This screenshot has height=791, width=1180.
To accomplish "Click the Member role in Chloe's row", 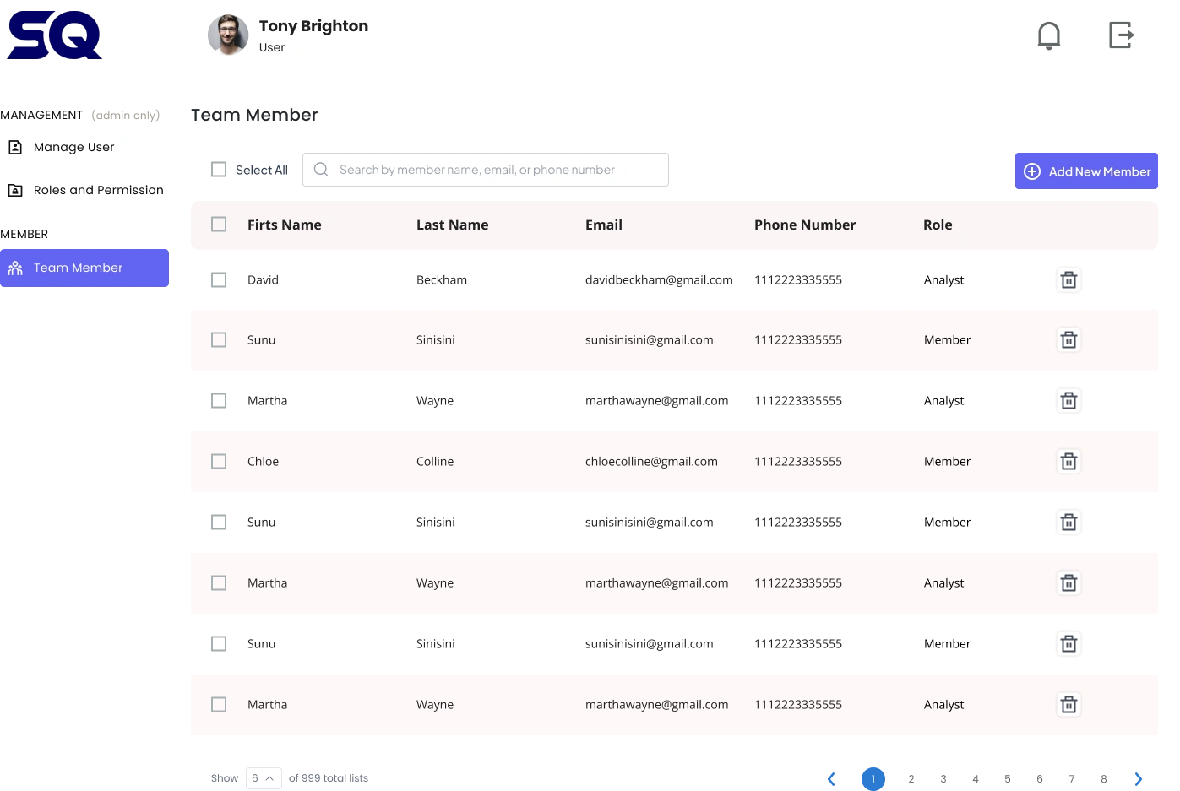I will [948, 461].
